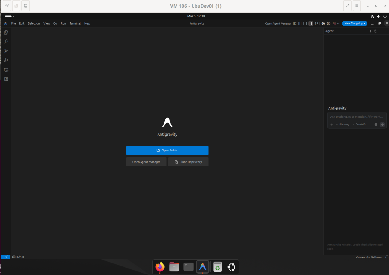Open the Source Control view
The image size is (389, 275).
coord(6,51)
